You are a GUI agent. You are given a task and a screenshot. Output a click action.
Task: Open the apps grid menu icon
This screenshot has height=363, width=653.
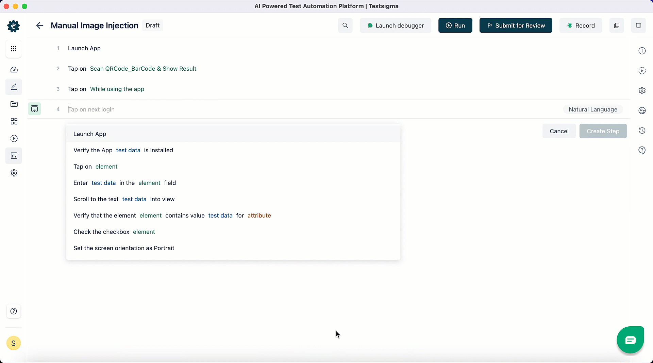pyautogui.click(x=14, y=49)
